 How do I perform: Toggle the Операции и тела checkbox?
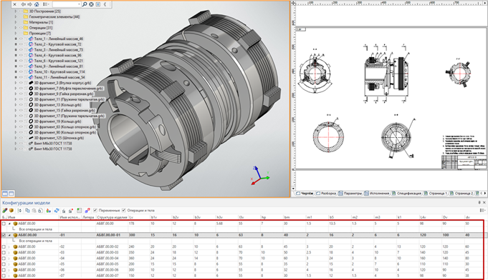coord(123,210)
